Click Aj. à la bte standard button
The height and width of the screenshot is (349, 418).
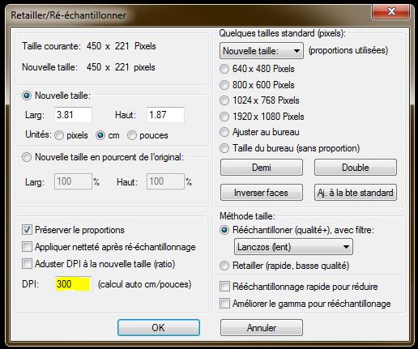356,193
